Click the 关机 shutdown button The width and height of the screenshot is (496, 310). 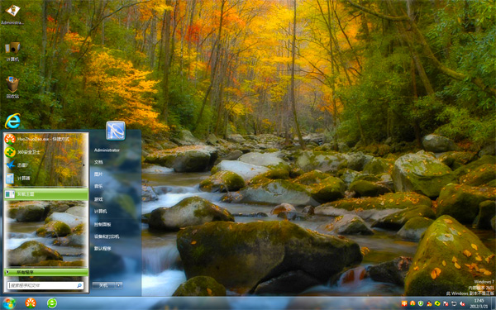point(103,285)
